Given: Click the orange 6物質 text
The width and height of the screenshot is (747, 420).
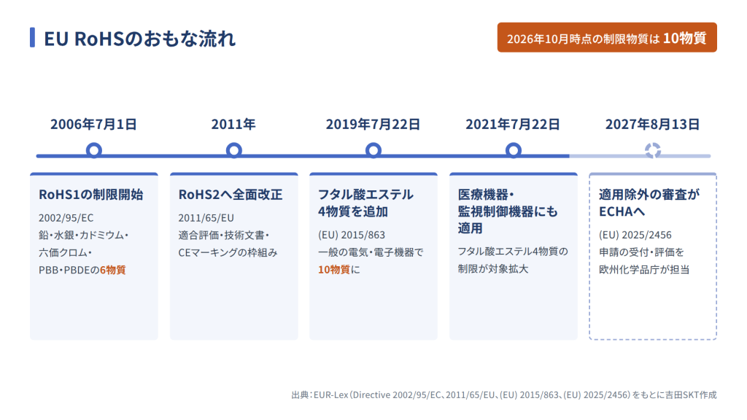Looking at the screenshot, I should (x=113, y=270).
